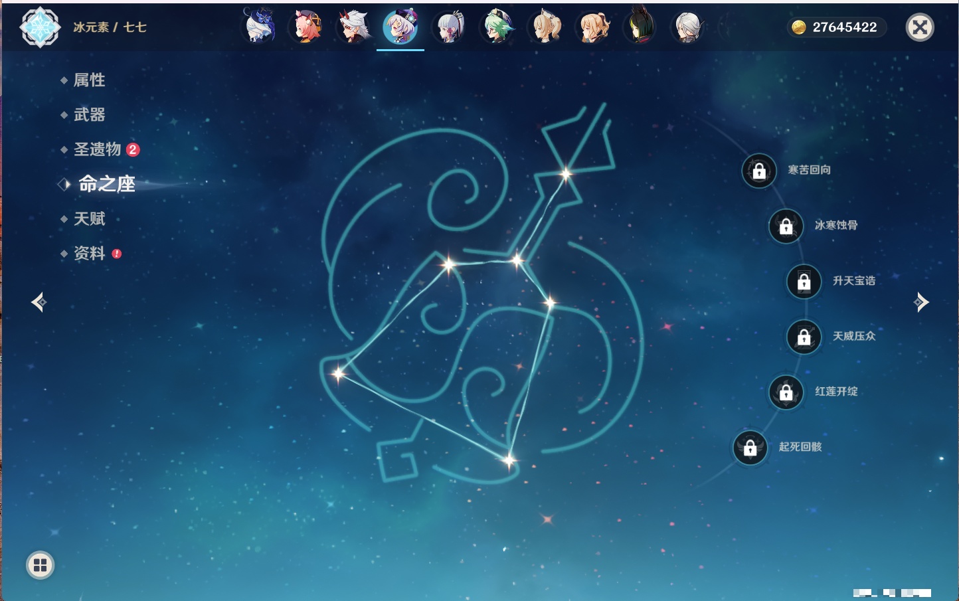
Task: Click the highlighted Qiqi portrait
Action: click(400, 27)
